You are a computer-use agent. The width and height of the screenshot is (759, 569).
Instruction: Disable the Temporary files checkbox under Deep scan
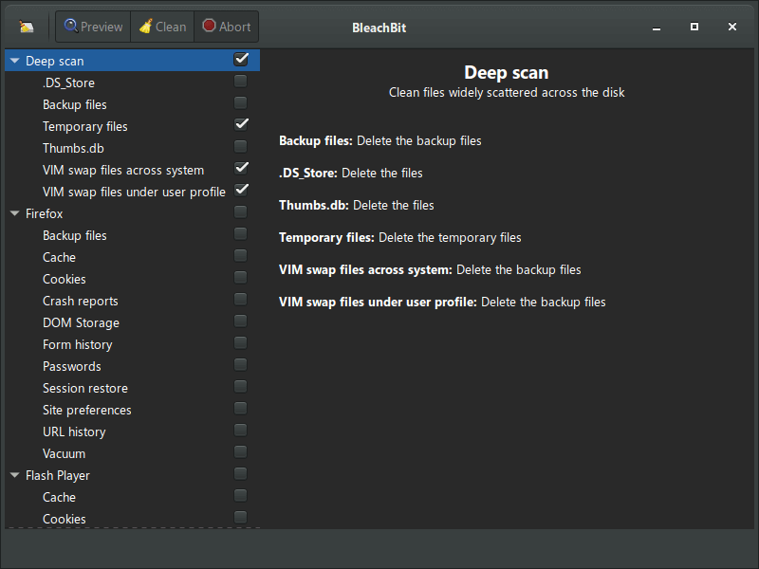tap(240, 124)
